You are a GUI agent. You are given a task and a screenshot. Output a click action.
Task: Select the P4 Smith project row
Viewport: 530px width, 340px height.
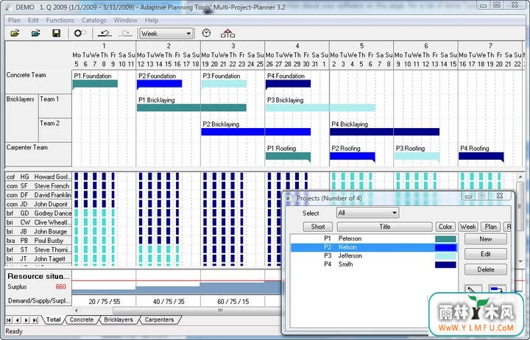(374, 265)
